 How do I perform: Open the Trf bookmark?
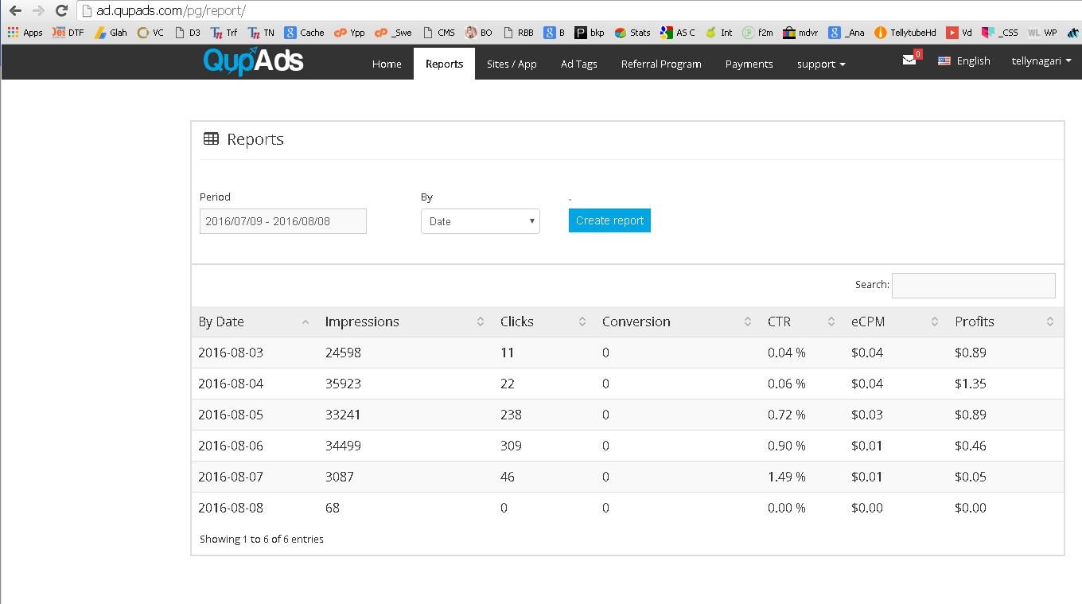[224, 33]
